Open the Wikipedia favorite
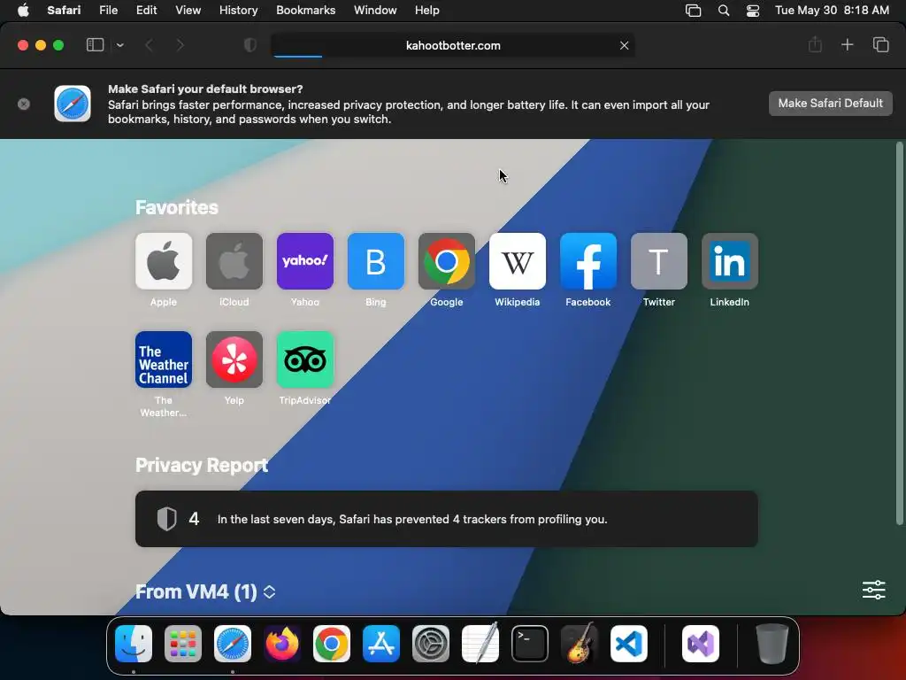Image resolution: width=906 pixels, height=680 pixels. [517, 261]
